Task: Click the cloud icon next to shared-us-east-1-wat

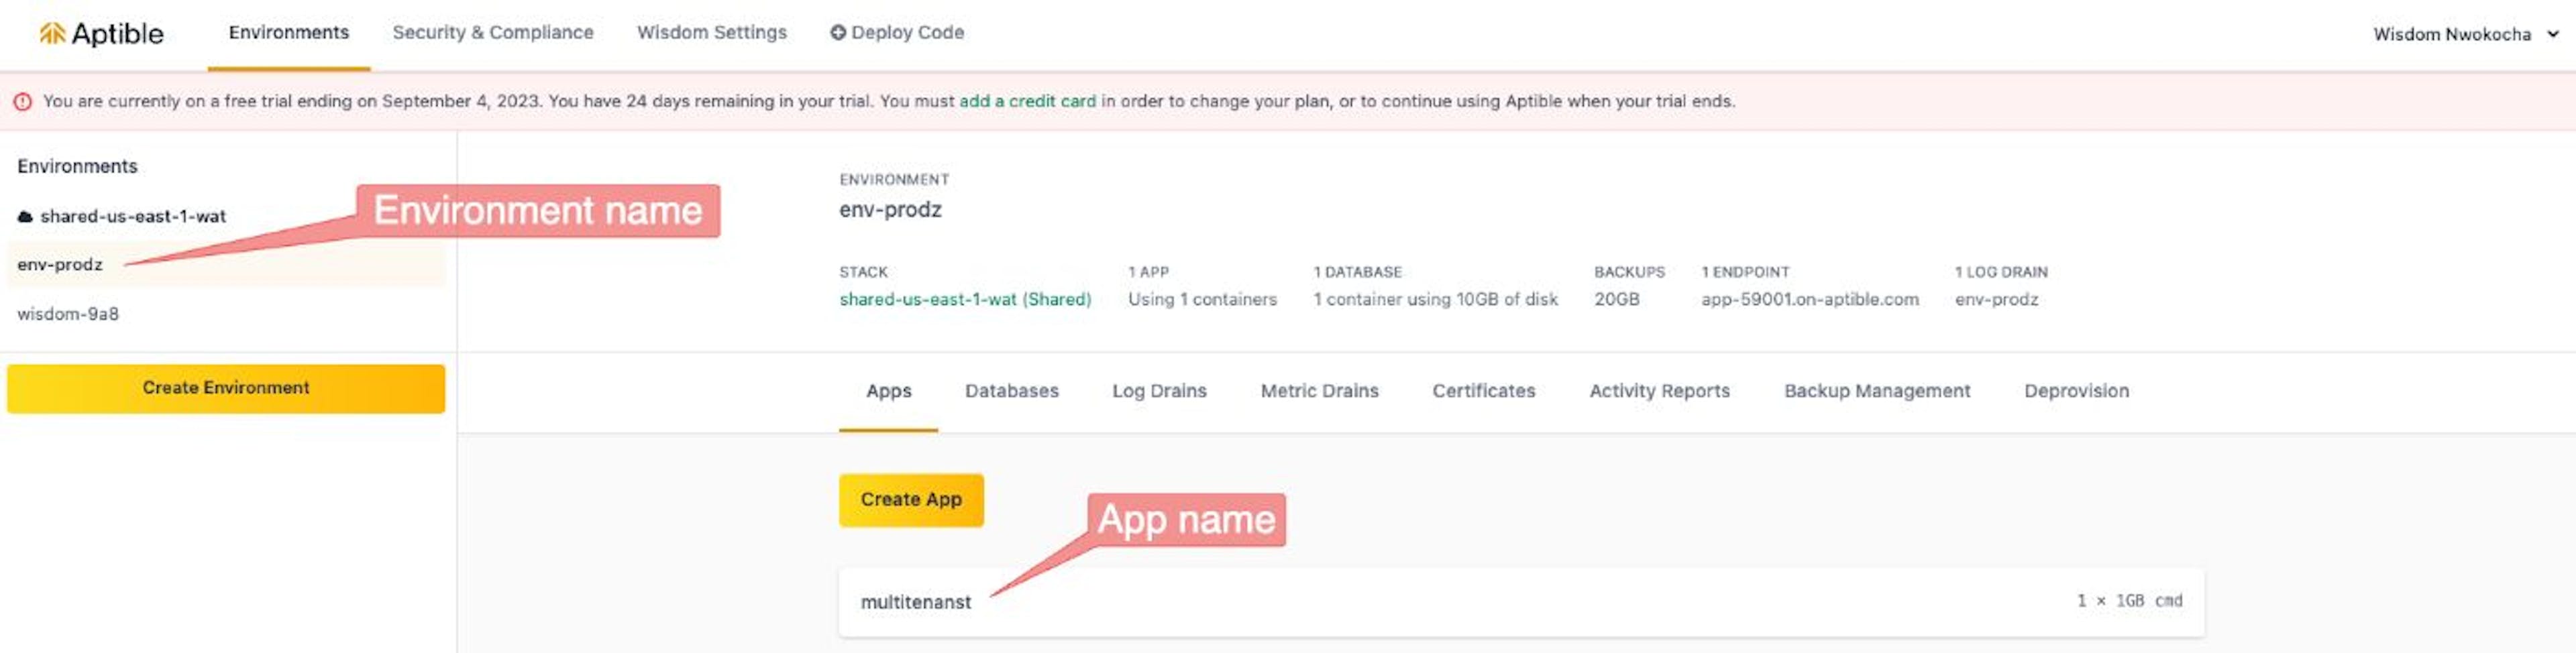Action: click(x=25, y=217)
